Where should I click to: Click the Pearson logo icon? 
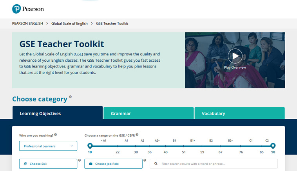coord(16,9)
